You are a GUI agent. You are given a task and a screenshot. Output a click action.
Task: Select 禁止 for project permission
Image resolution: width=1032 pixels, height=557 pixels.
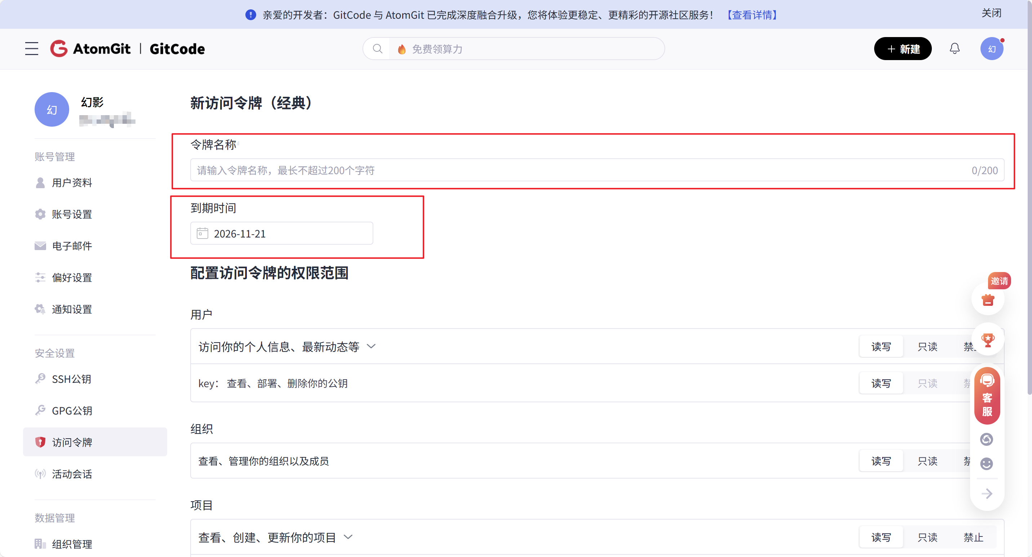pos(973,537)
